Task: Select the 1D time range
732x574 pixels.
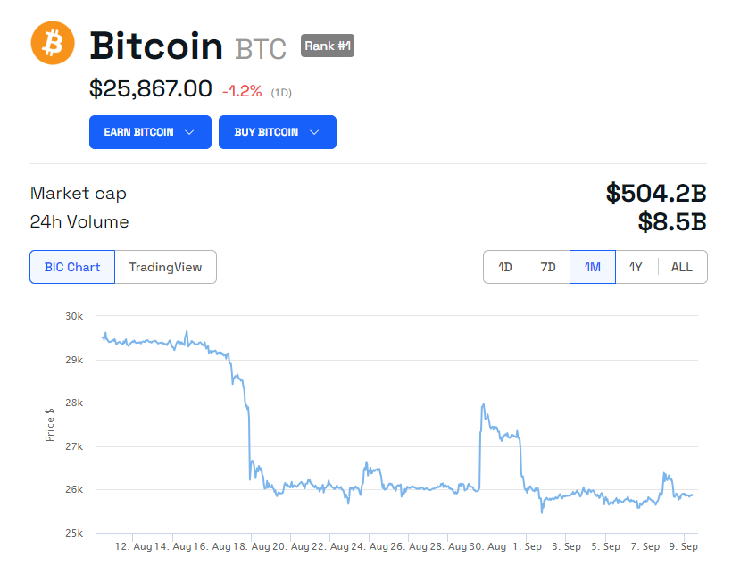Action: [x=504, y=266]
